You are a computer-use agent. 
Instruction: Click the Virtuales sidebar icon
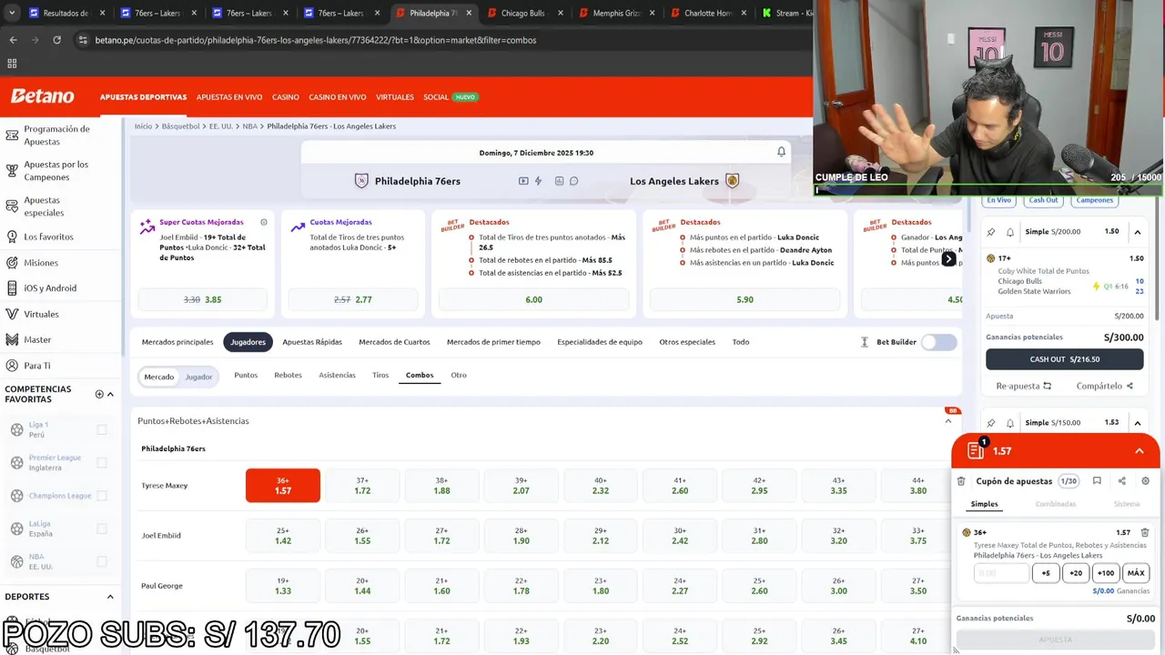click(12, 314)
